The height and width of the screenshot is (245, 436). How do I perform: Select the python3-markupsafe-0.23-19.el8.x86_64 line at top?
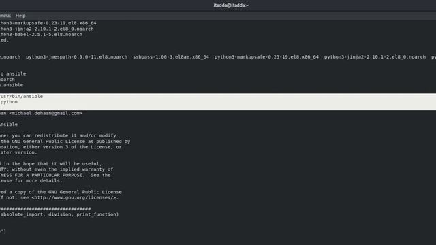pyautogui.click(x=48, y=23)
